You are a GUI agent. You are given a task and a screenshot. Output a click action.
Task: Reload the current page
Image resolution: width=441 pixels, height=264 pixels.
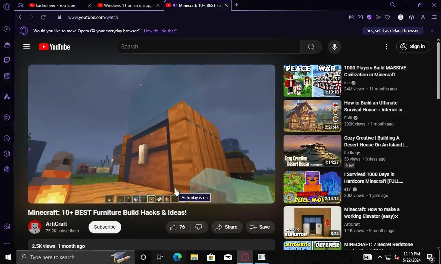[x=43, y=17]
